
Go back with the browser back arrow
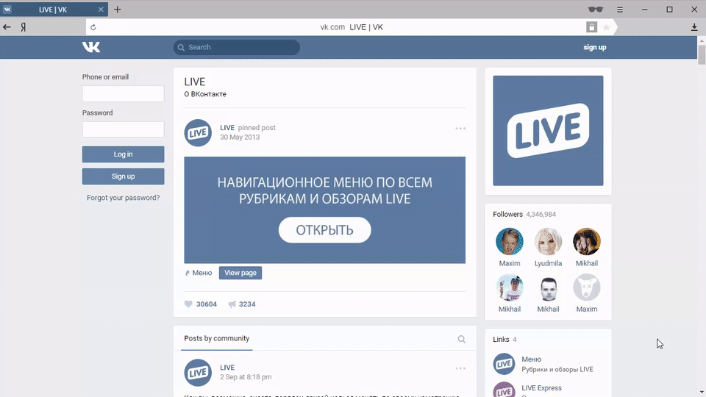tap(7, 27)
